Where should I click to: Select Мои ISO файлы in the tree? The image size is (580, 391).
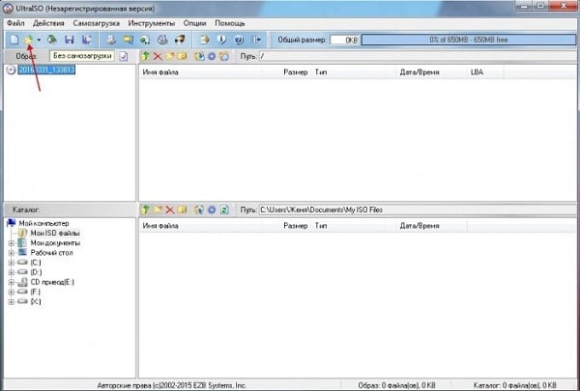(55, 234)
